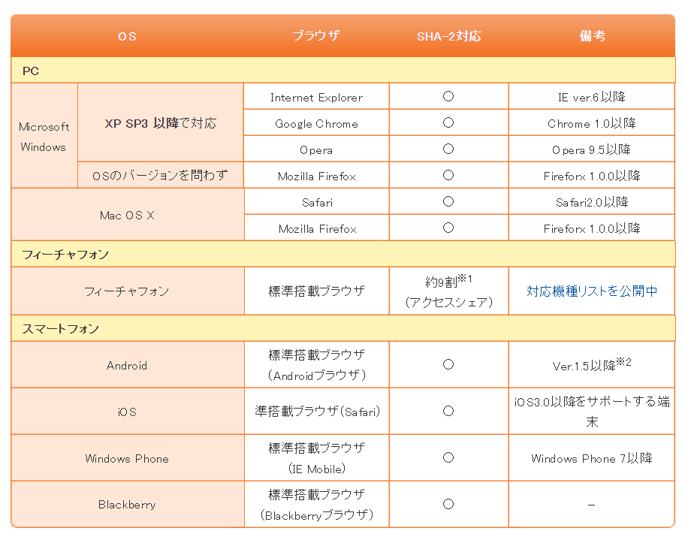Click the 標準搭載ブラウザ (Blackberryブラウザ) cell
The height and width of the screenshot is (537, 682).
(x=317, y=505)
